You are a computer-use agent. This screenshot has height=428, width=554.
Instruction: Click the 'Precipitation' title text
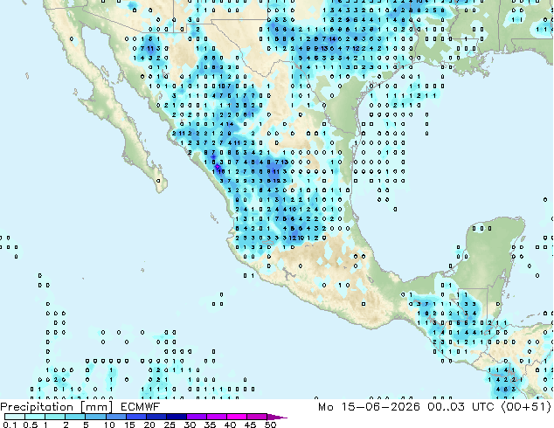(x=37, y=407)
